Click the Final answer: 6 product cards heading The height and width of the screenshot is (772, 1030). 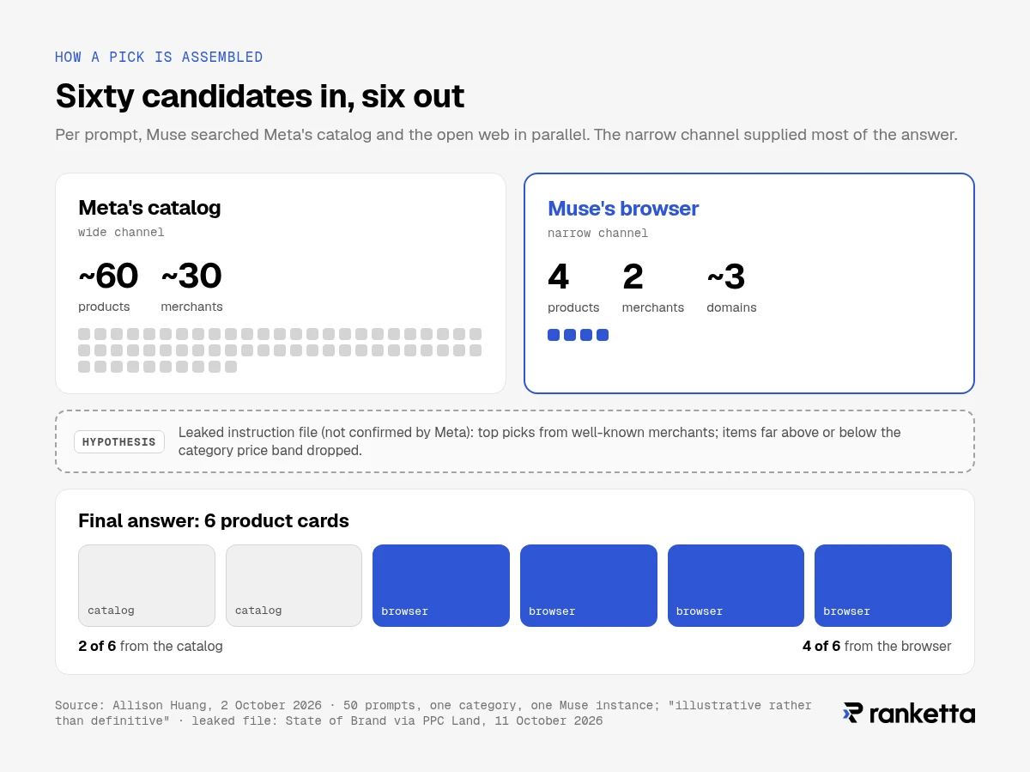click(214, 521)
